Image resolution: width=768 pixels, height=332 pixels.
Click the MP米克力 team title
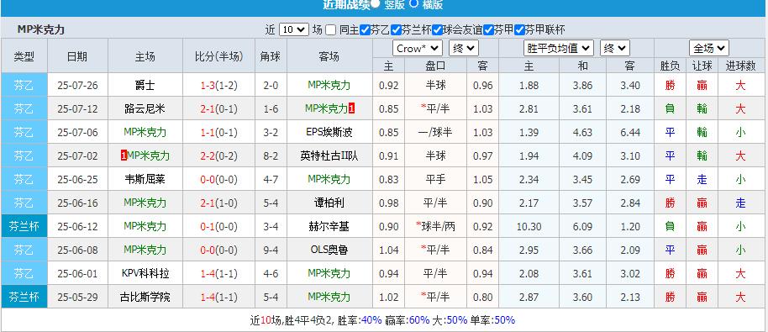(40, 29)
